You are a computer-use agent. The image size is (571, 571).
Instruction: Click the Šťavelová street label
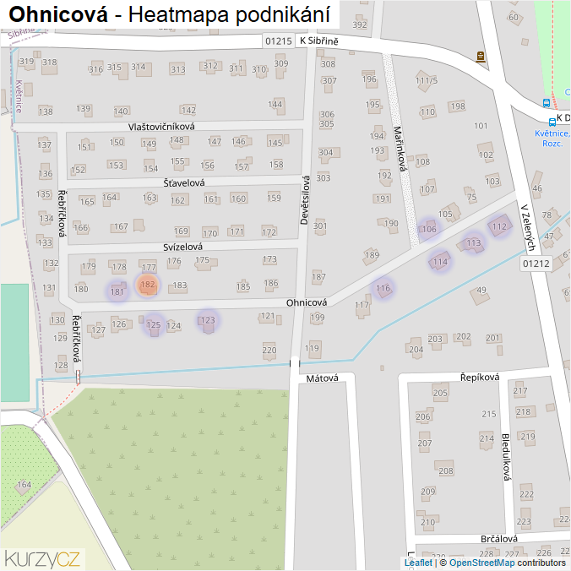coord(184,182)
